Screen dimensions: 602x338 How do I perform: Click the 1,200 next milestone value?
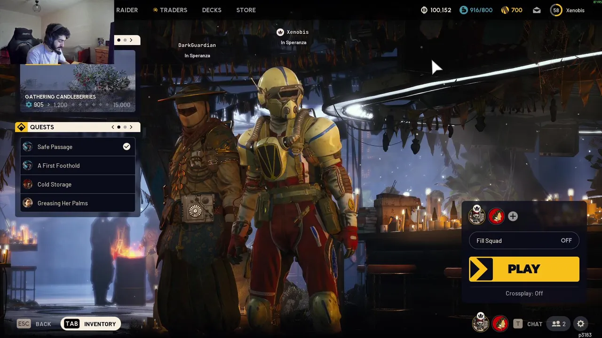60,105
